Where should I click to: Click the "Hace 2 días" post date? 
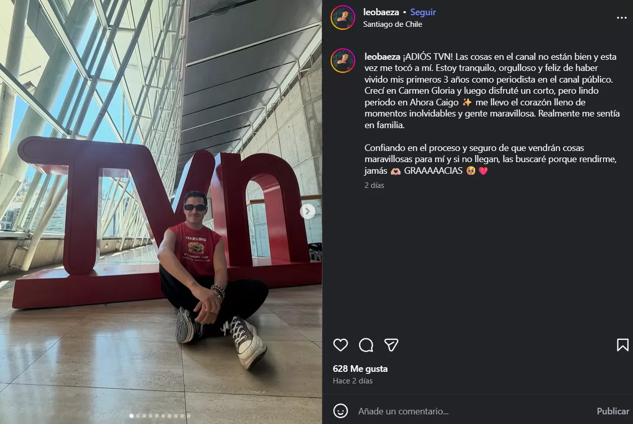pos(352,381)
